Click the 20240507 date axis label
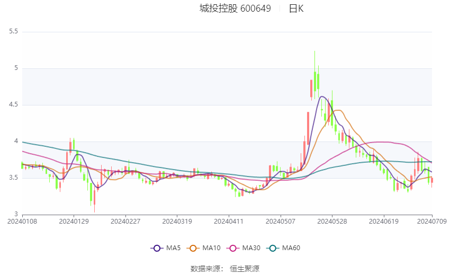Viewport: 450px width, 274px height. coord(281,222)
